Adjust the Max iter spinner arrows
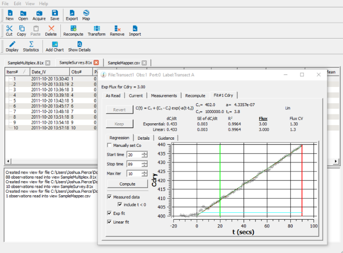 click(x=144, y=174)
